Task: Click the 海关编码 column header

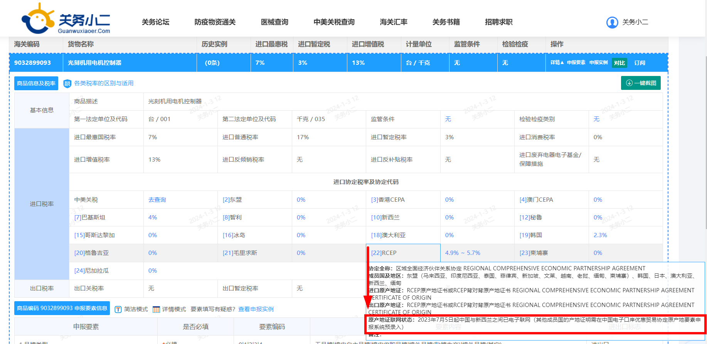Action: (27, 44)
